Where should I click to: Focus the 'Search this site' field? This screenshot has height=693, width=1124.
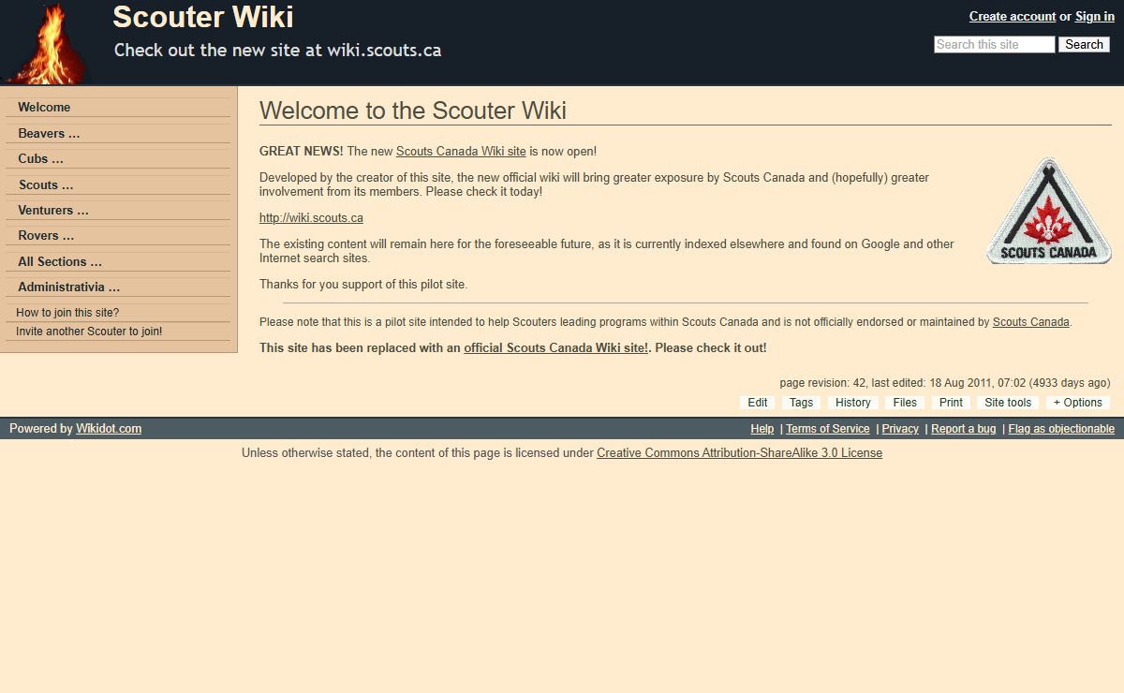point(995,45)
